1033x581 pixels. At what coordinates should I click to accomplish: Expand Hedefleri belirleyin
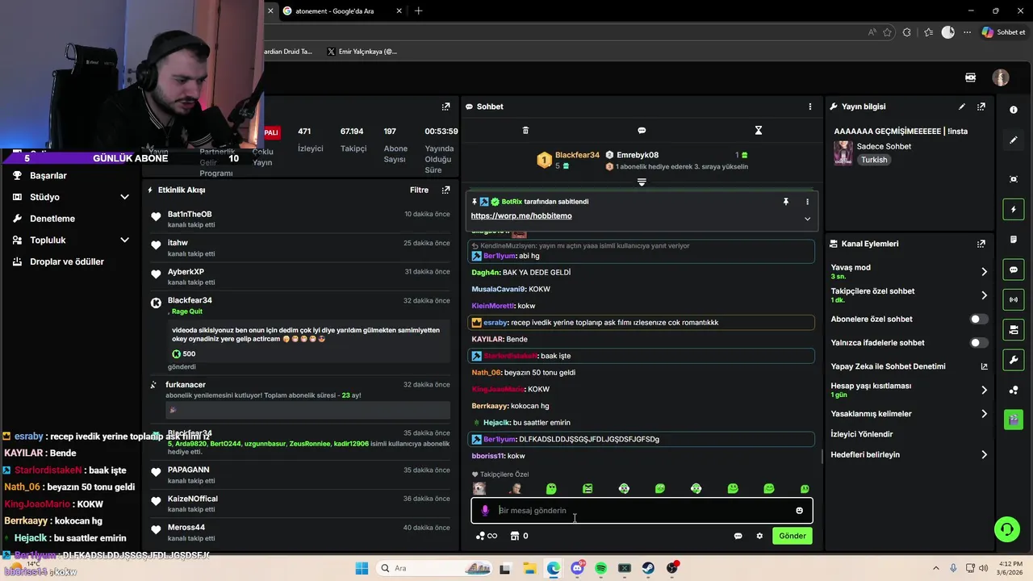pyautogui.click(x=984, y=454)
